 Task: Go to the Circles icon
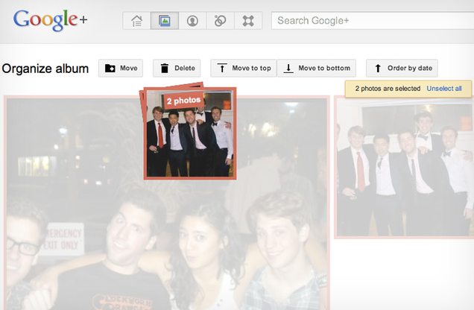[220, 21]
